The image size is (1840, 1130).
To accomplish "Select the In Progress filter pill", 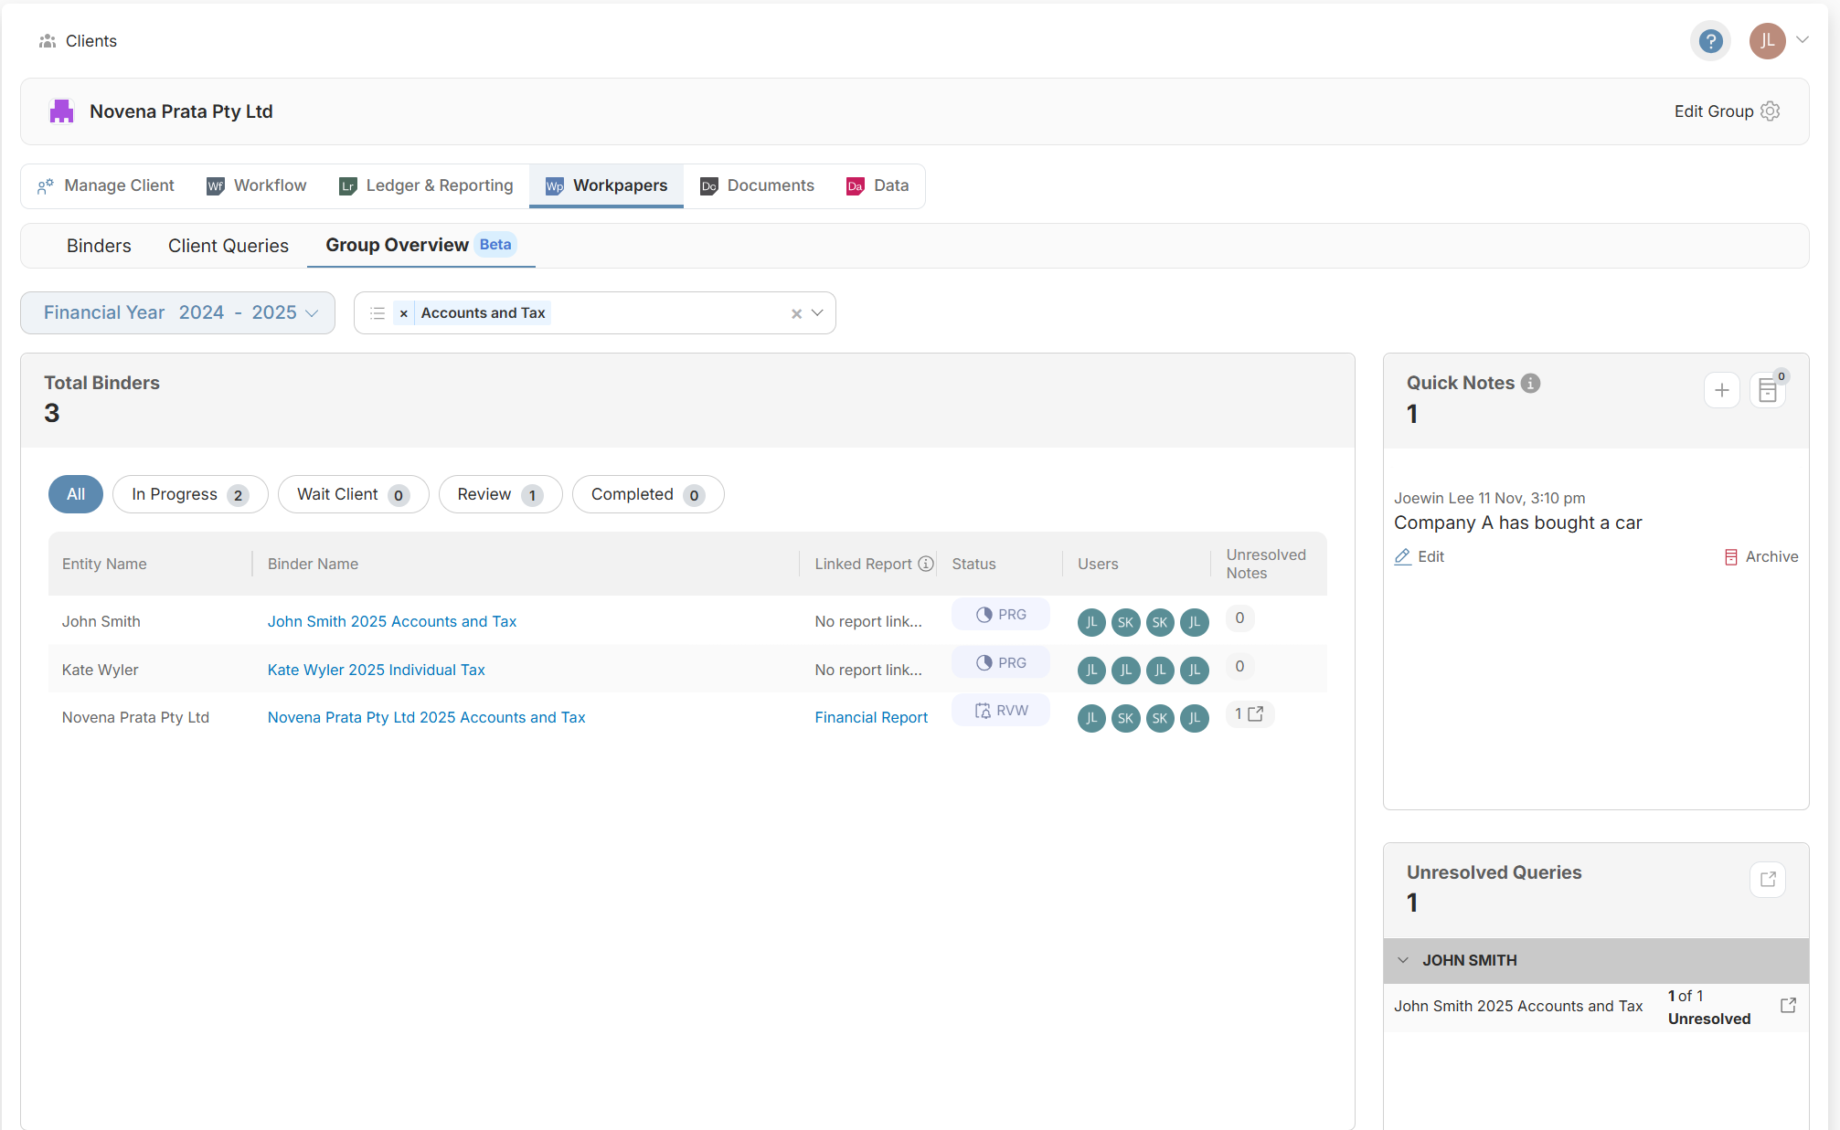I will (189, 494).
